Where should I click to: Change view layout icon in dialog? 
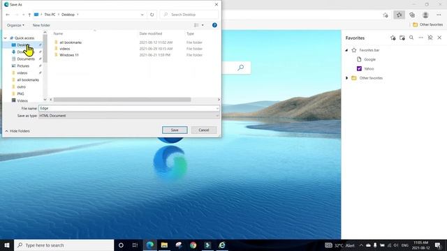tap(196, 25)
